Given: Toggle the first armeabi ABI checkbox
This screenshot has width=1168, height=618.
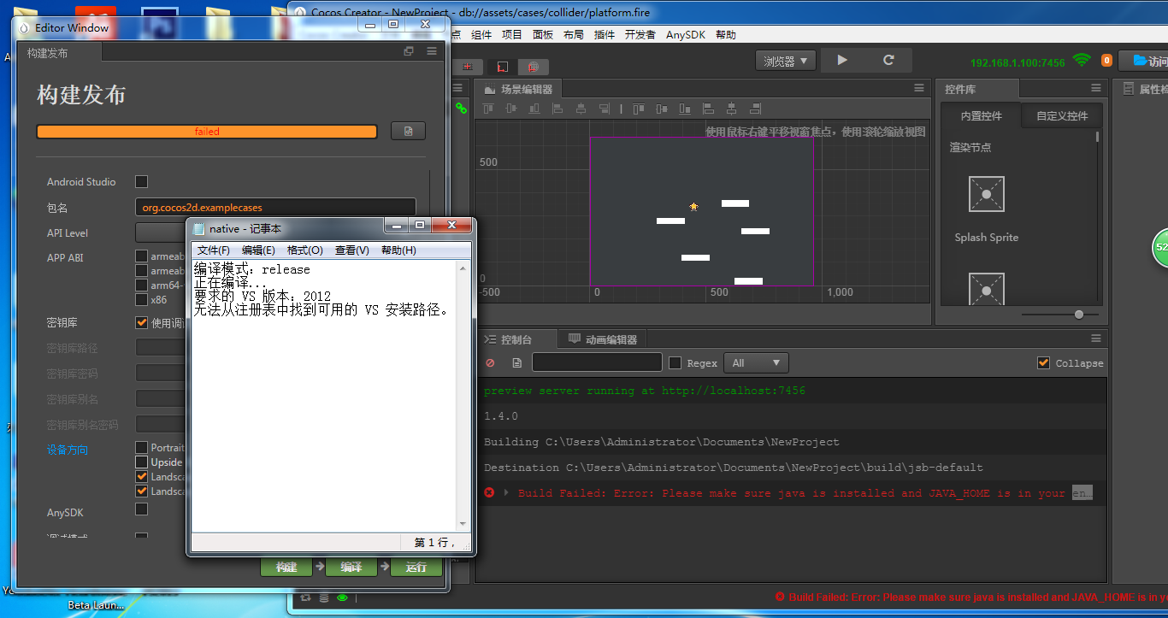Looking at the screenshot, I should [142, 256].
